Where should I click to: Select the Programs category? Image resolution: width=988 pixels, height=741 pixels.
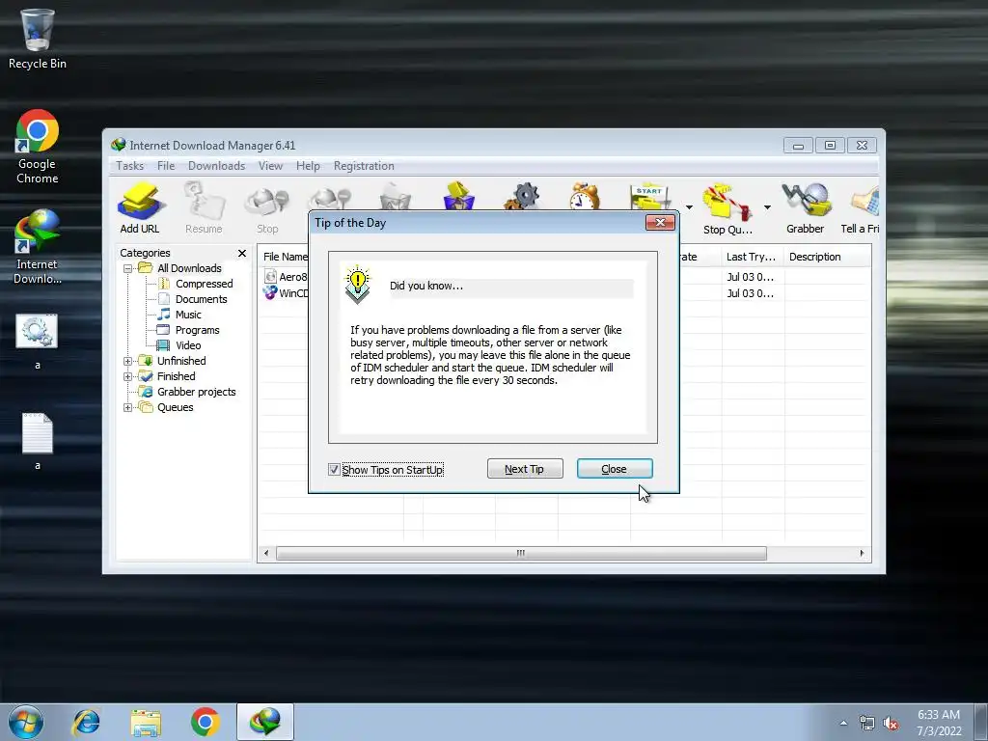197,330
